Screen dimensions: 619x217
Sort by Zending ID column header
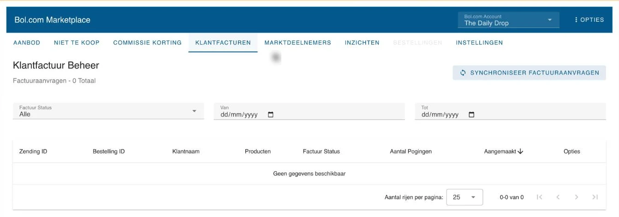[33, 151]
